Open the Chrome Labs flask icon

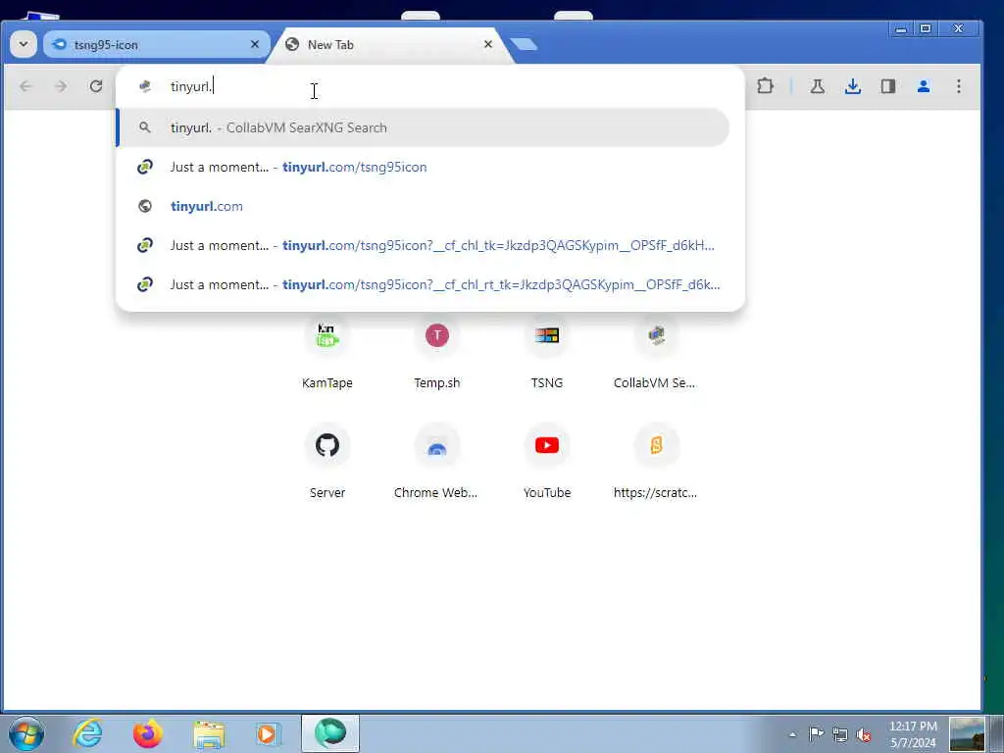pyautogui.click(x=817, y=86)
